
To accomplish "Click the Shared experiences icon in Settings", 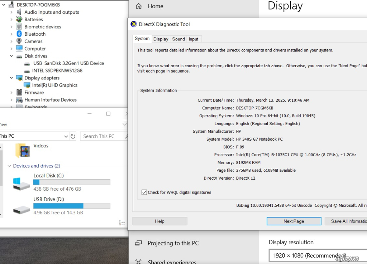I will (x=139, y=261).
